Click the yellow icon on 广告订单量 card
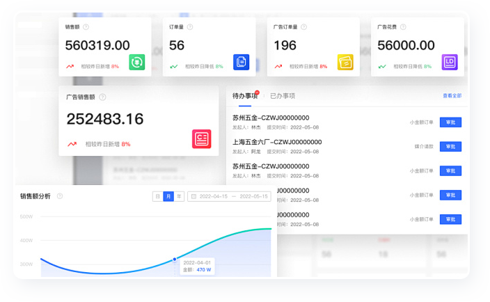Image resolution: width=490 pixels, height=302 pixels. pos(345,62)
